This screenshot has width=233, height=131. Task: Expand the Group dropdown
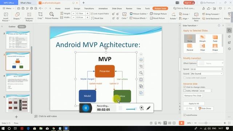point(185,14)
